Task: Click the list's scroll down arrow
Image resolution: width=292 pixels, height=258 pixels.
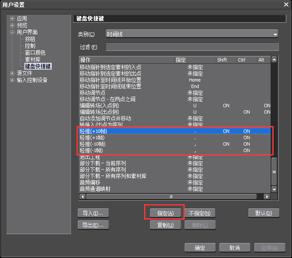Action: point(274,189)
